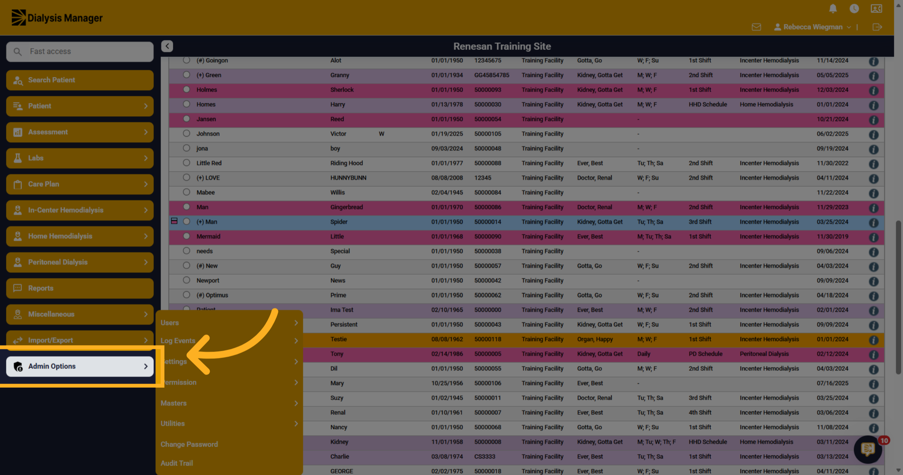Image resolution: width=903 pixels, height=475 pixels.
Task: Expand the Patient sidebar menu
Action: pos(80,106)
